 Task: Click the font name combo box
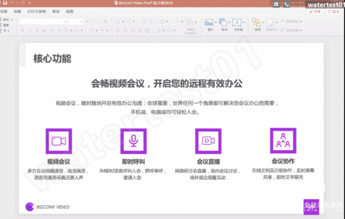(x=43, y=21)
